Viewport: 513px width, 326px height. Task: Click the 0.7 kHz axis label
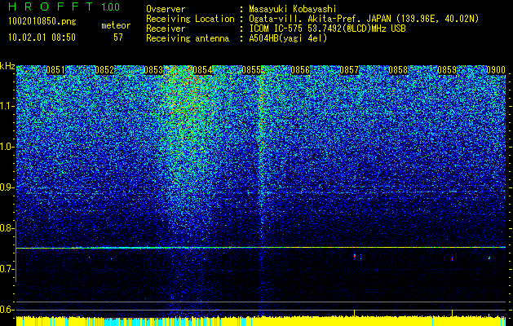click(7, 269)
